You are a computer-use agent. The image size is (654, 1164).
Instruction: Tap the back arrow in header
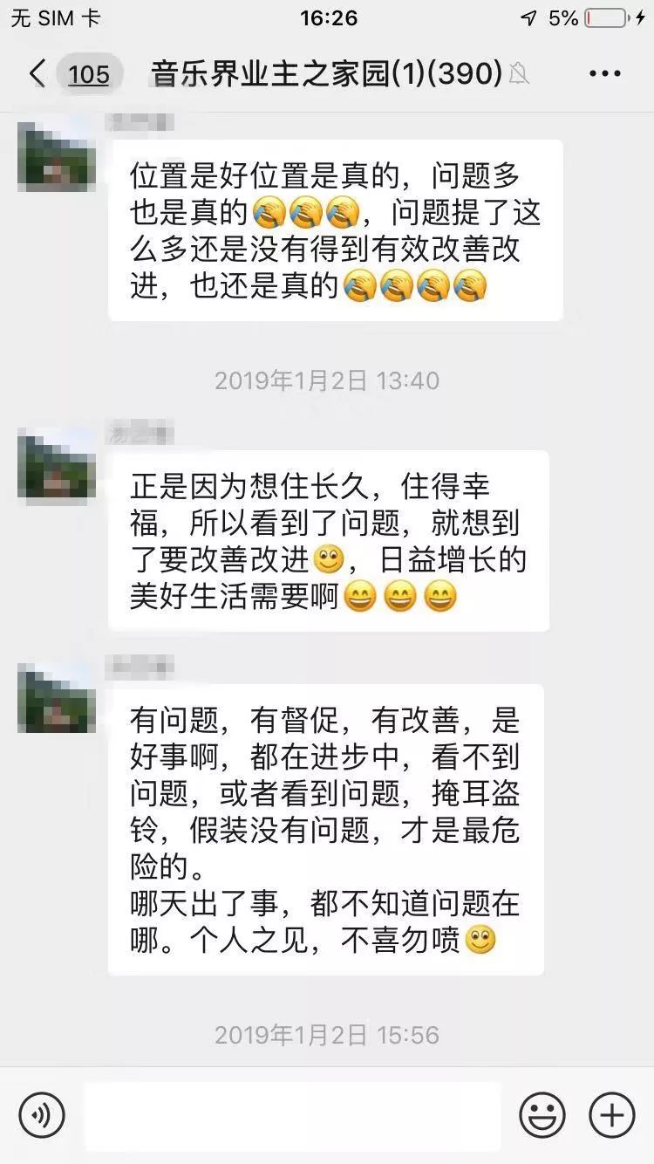[x=37, y=74]
